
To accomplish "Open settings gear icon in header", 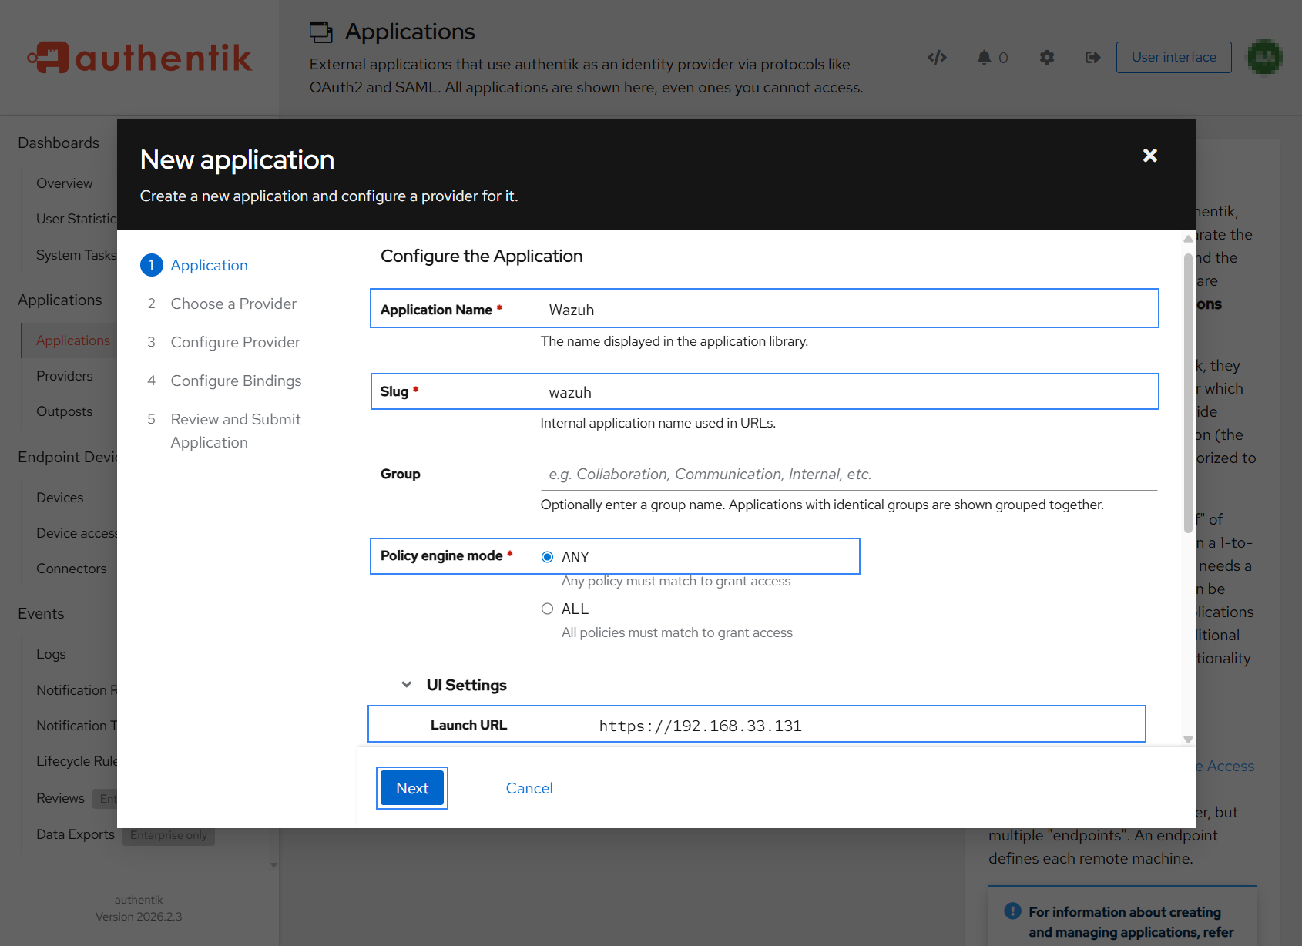I will tap(1046, 57).
